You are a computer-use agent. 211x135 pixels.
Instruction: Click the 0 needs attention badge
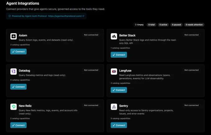point(194,25)
